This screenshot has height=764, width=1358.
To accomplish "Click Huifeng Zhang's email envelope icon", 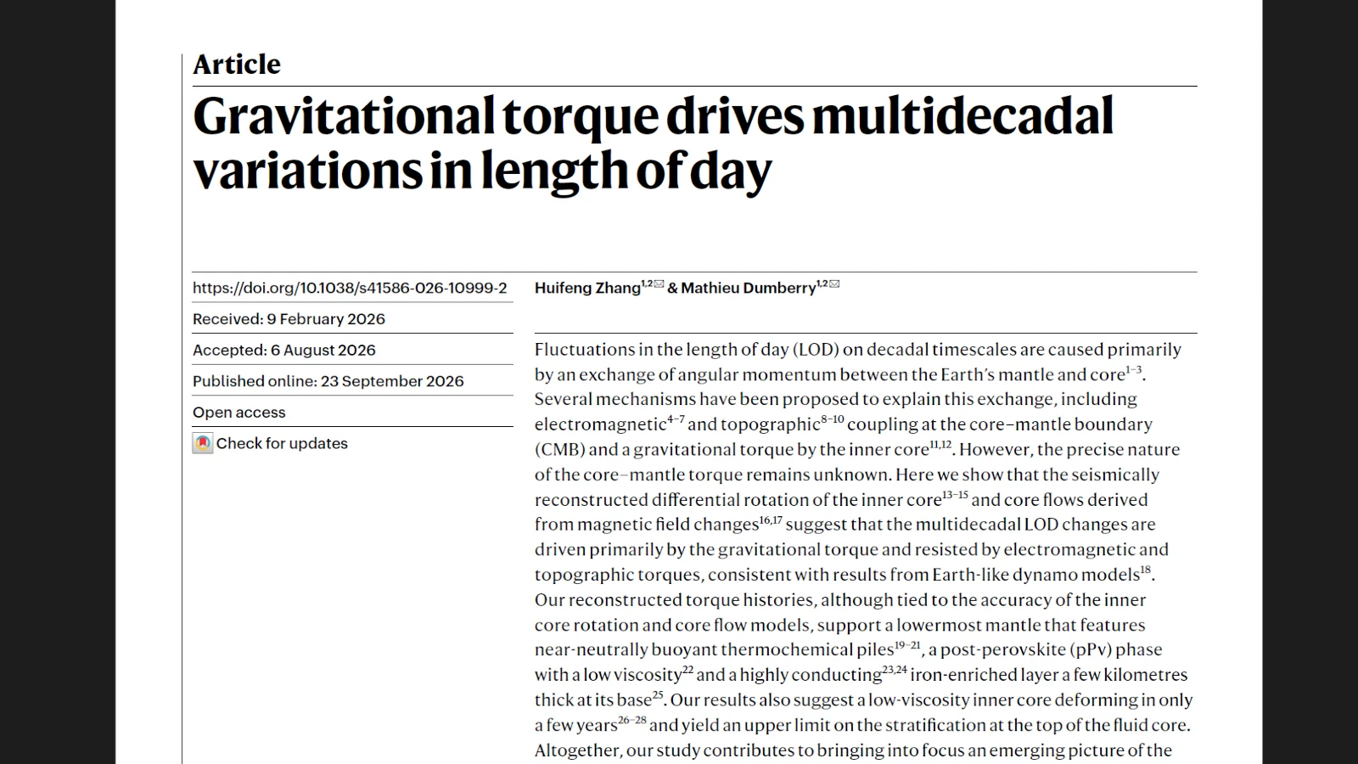I will [659, 284].
